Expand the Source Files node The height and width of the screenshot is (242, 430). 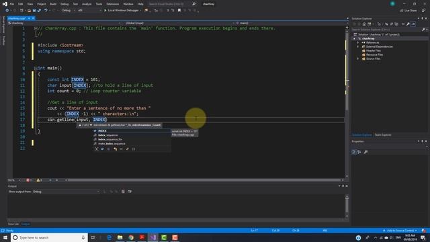358,58
